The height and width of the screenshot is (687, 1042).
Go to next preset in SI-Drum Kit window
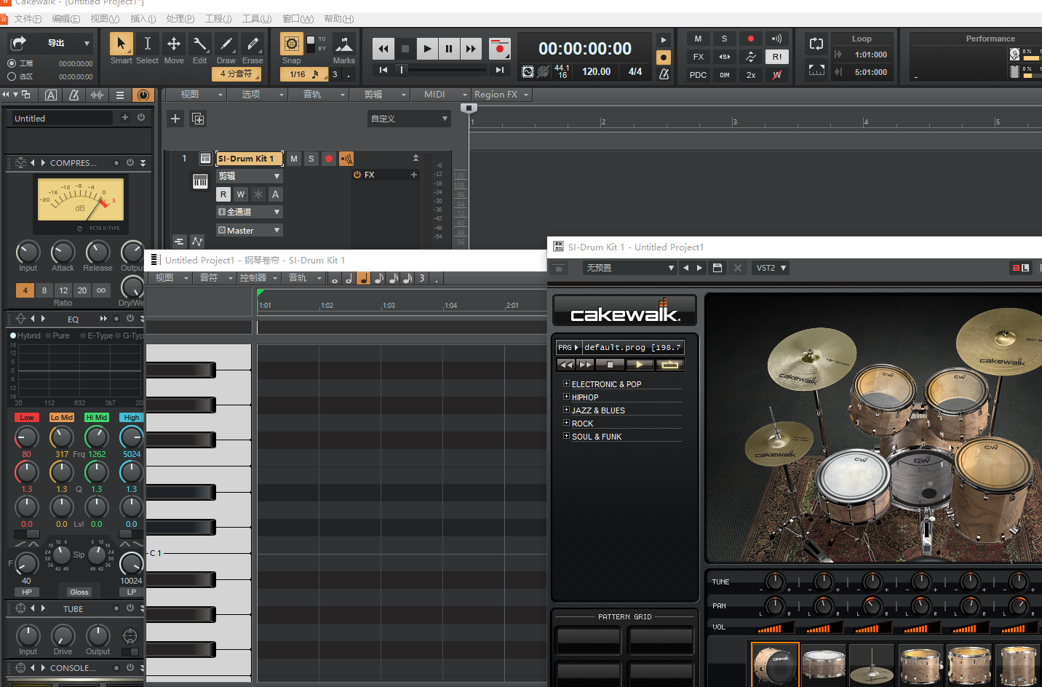700,268
